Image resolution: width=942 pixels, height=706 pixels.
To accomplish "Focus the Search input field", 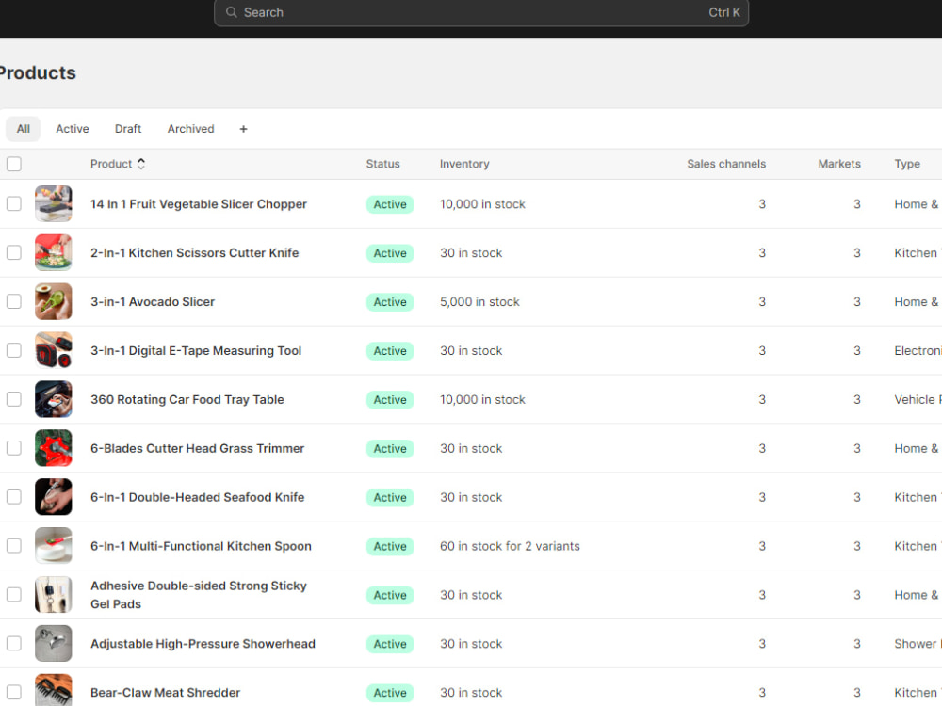I will pyautogui.click(x=480, y=12).
